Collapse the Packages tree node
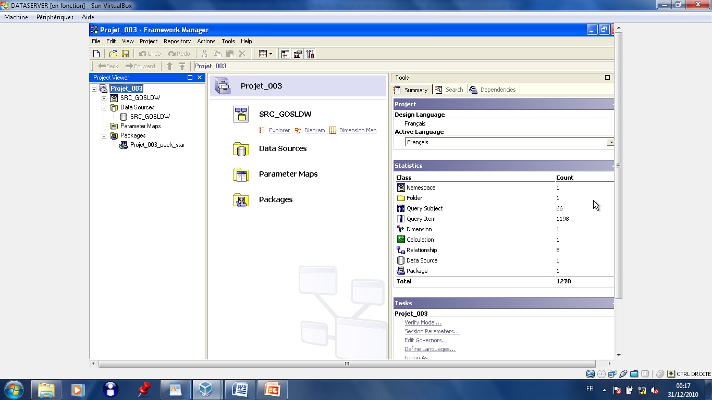Image resolution: width=712 pixels, height=400 pixels. (x=104, y=136)
